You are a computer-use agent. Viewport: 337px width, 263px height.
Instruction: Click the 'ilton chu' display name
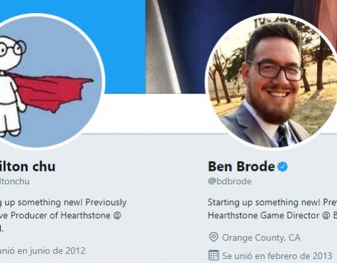pos(27,166)
